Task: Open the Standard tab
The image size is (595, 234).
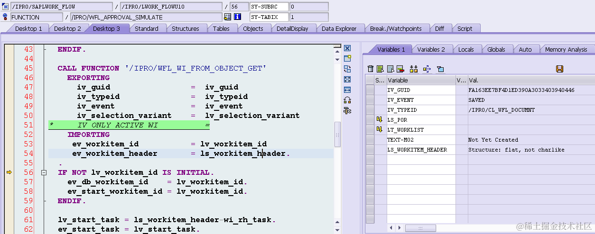Action: [146, 28]
